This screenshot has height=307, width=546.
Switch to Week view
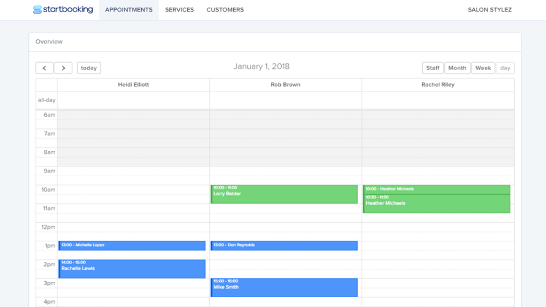coord(483,68)
